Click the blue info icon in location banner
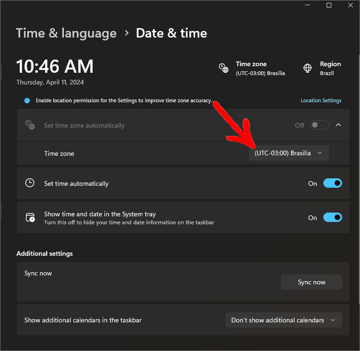 pos(27,100)
